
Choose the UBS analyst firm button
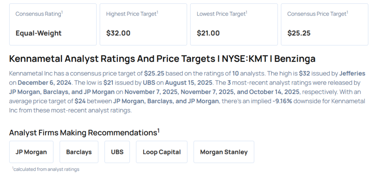[x=117, y=152]
